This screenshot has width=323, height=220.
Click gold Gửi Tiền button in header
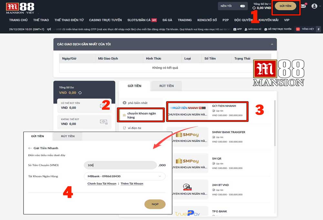coord(285,6)
